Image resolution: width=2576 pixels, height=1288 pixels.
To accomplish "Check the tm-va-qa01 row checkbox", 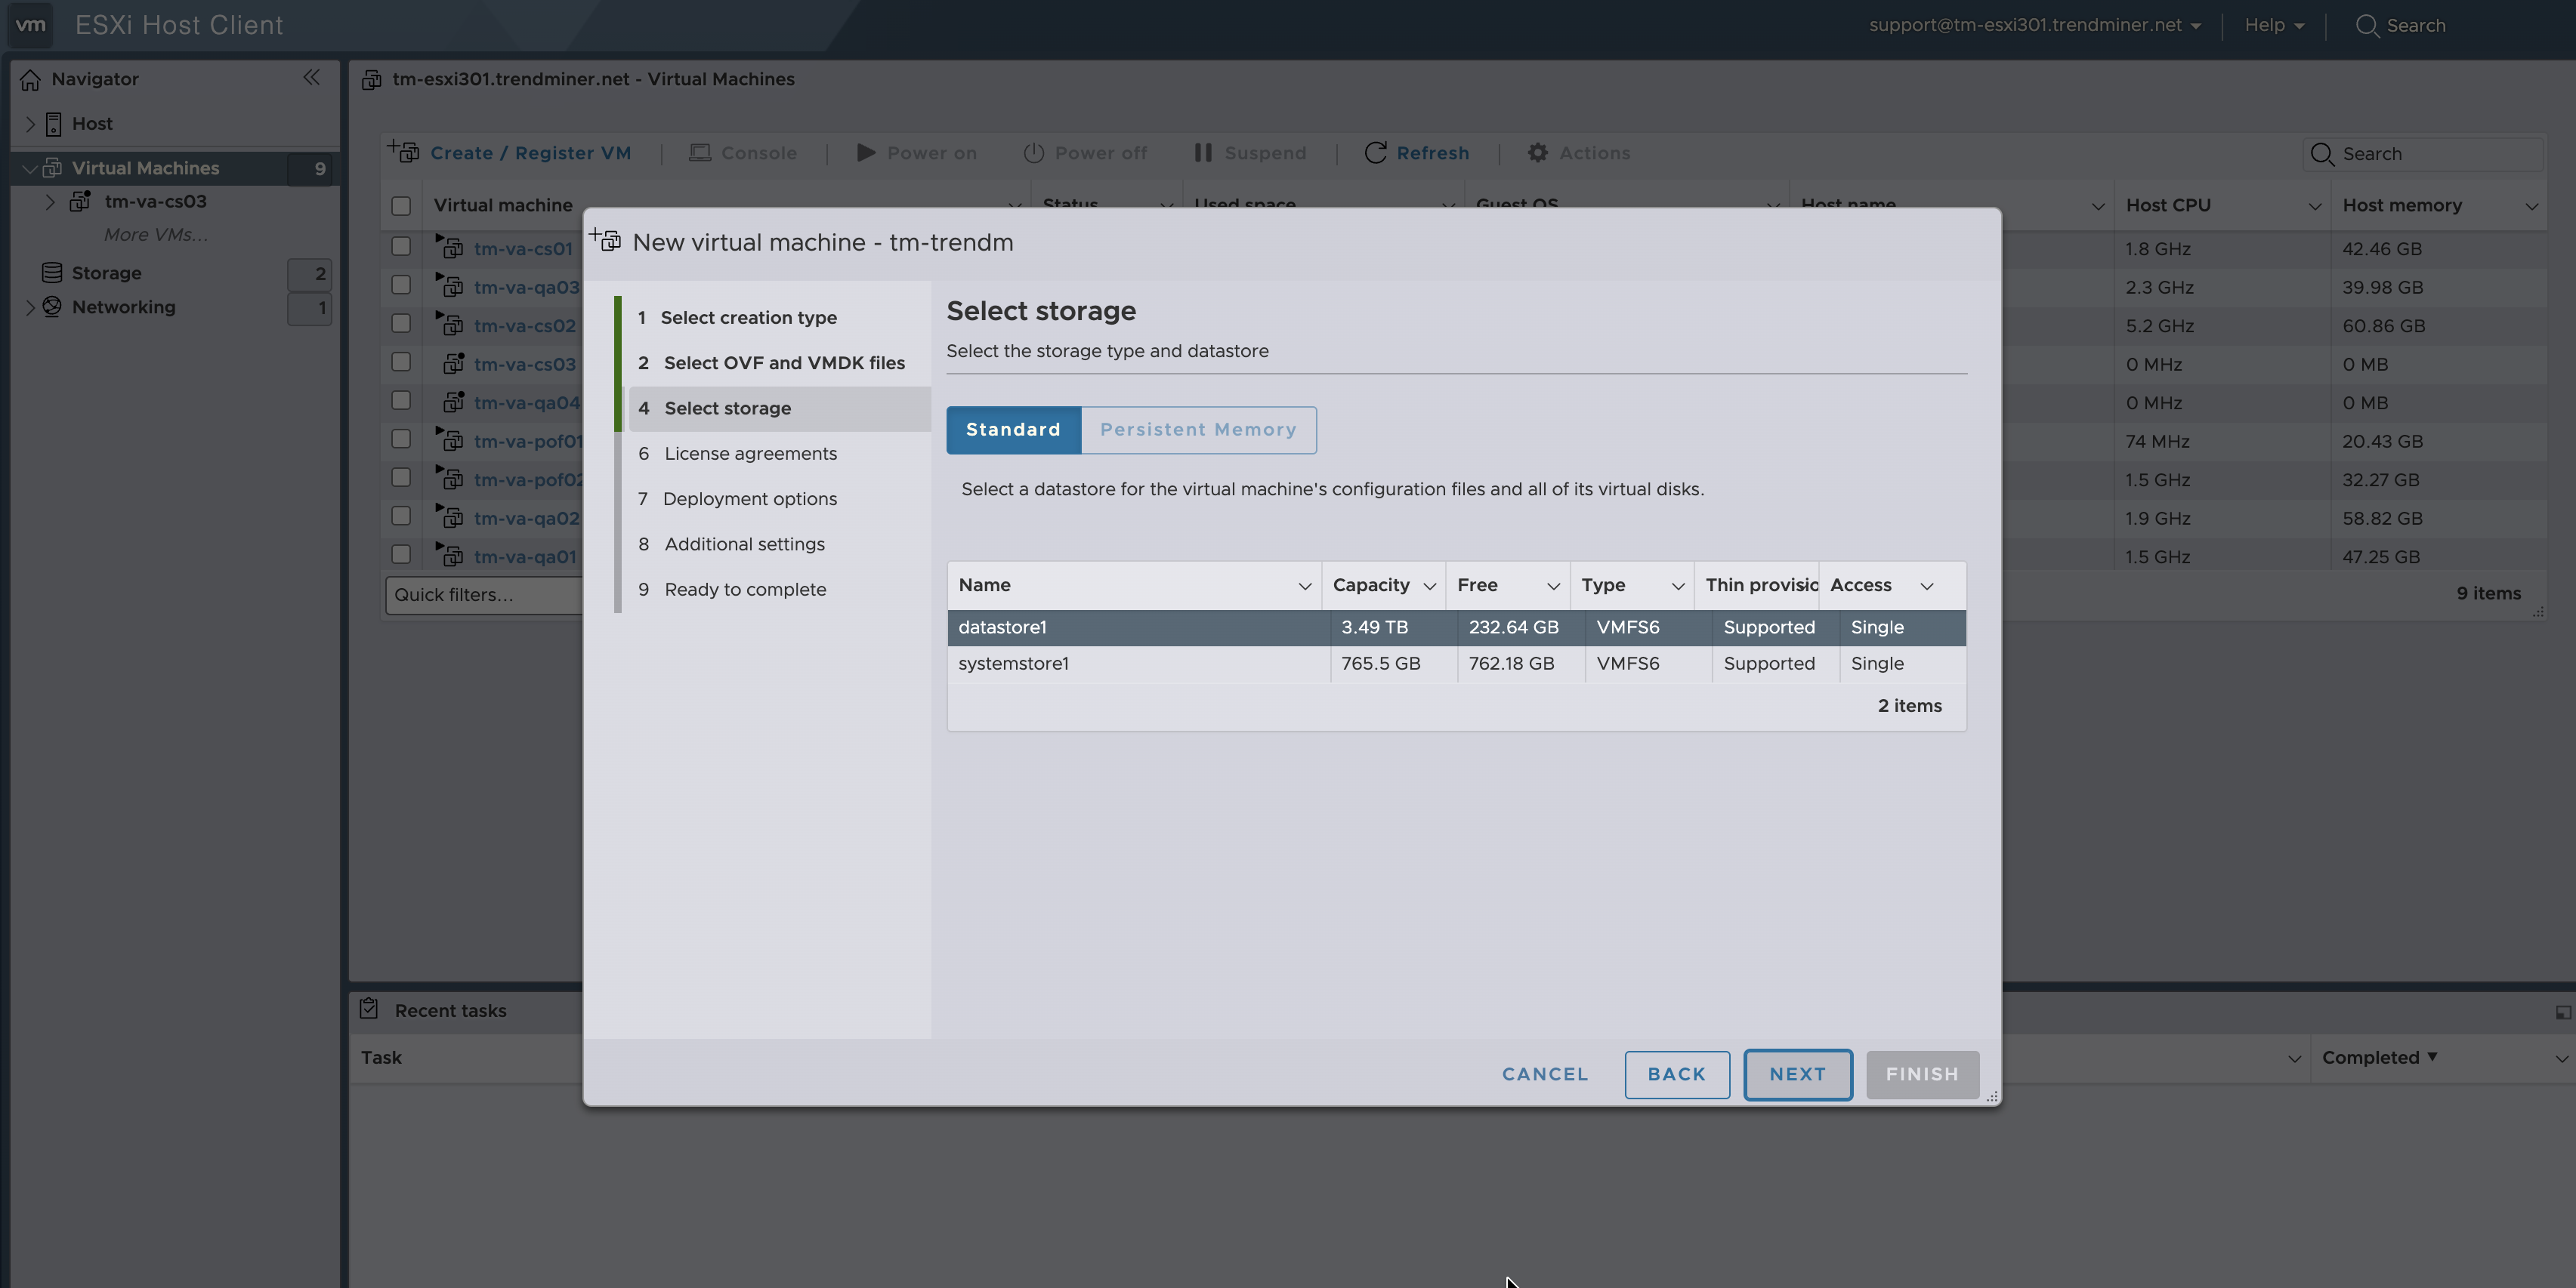I will [x=401, y=555].
